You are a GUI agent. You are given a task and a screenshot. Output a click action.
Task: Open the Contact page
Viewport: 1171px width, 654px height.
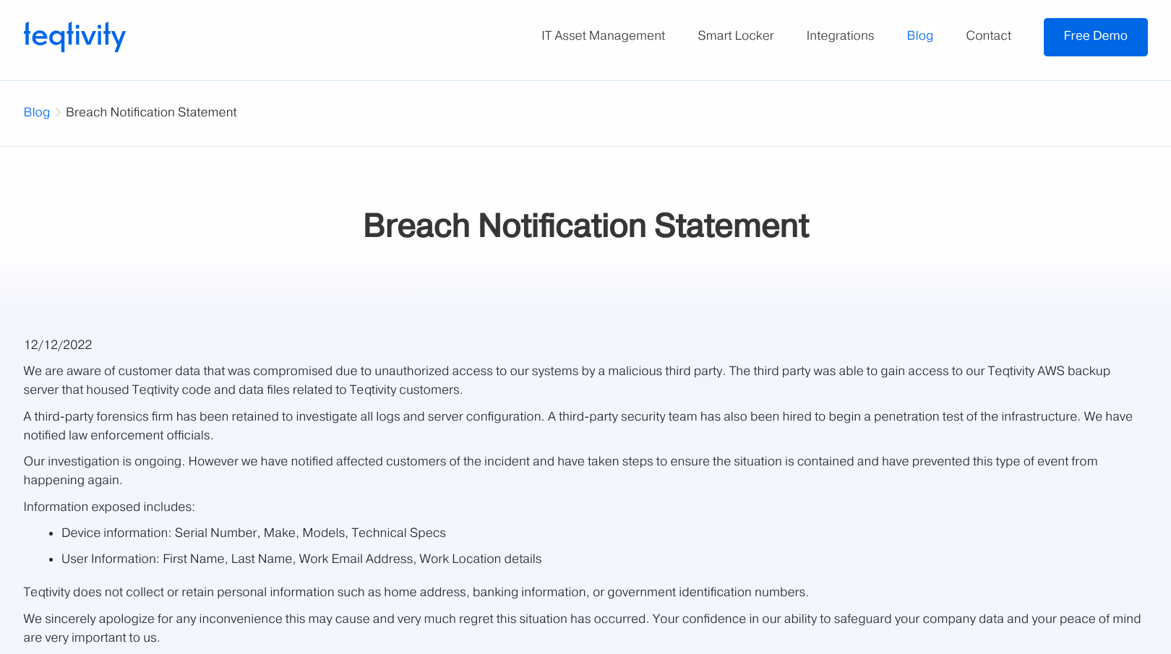[x=988, y=36]
